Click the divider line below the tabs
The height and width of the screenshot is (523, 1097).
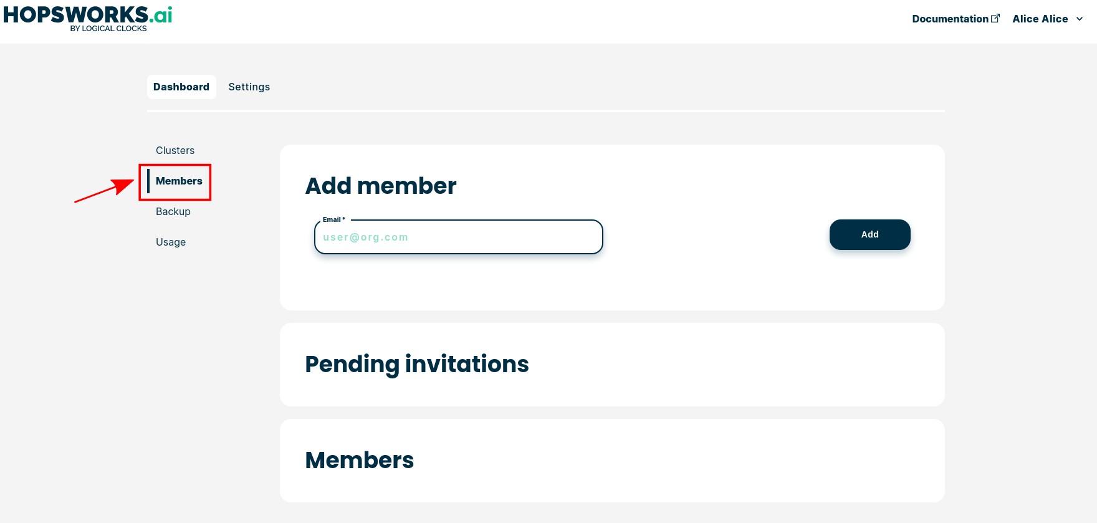coord(545,111)
